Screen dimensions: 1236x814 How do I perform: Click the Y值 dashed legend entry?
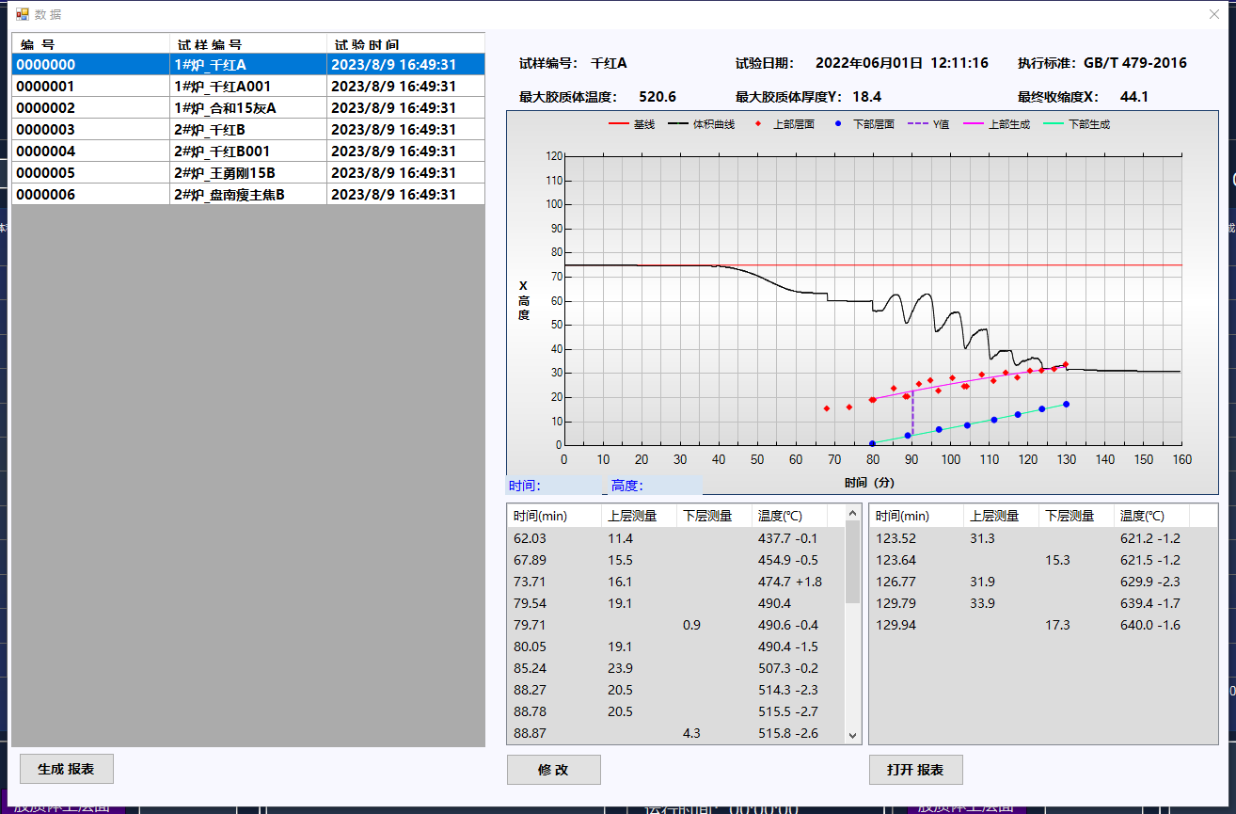[x=928, y=124]
